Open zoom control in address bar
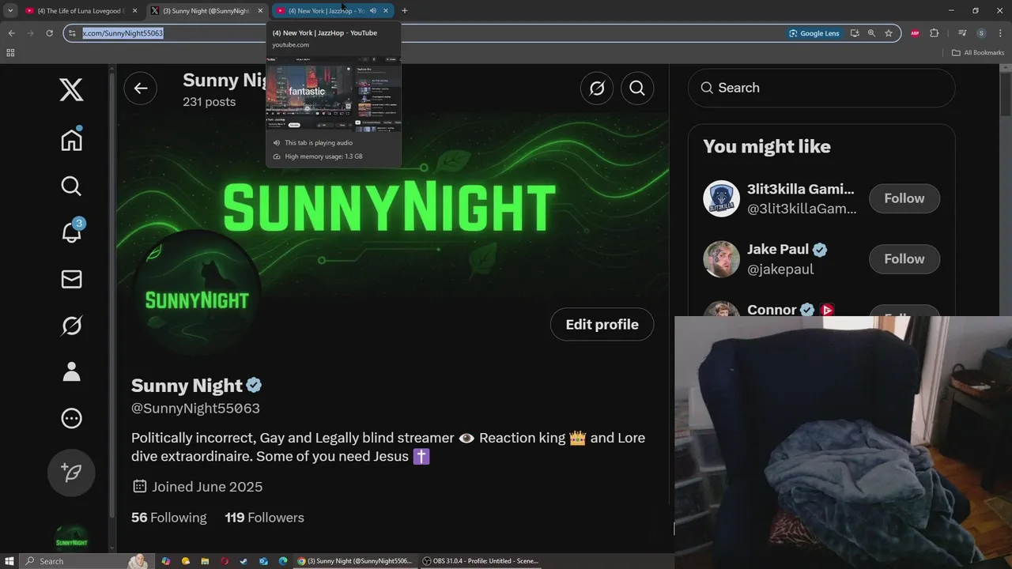Viewport: 1012px width, 569px height. 871,33
